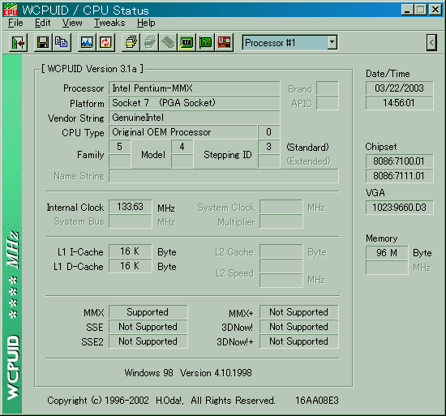Open the Help menu

point(146,23)
